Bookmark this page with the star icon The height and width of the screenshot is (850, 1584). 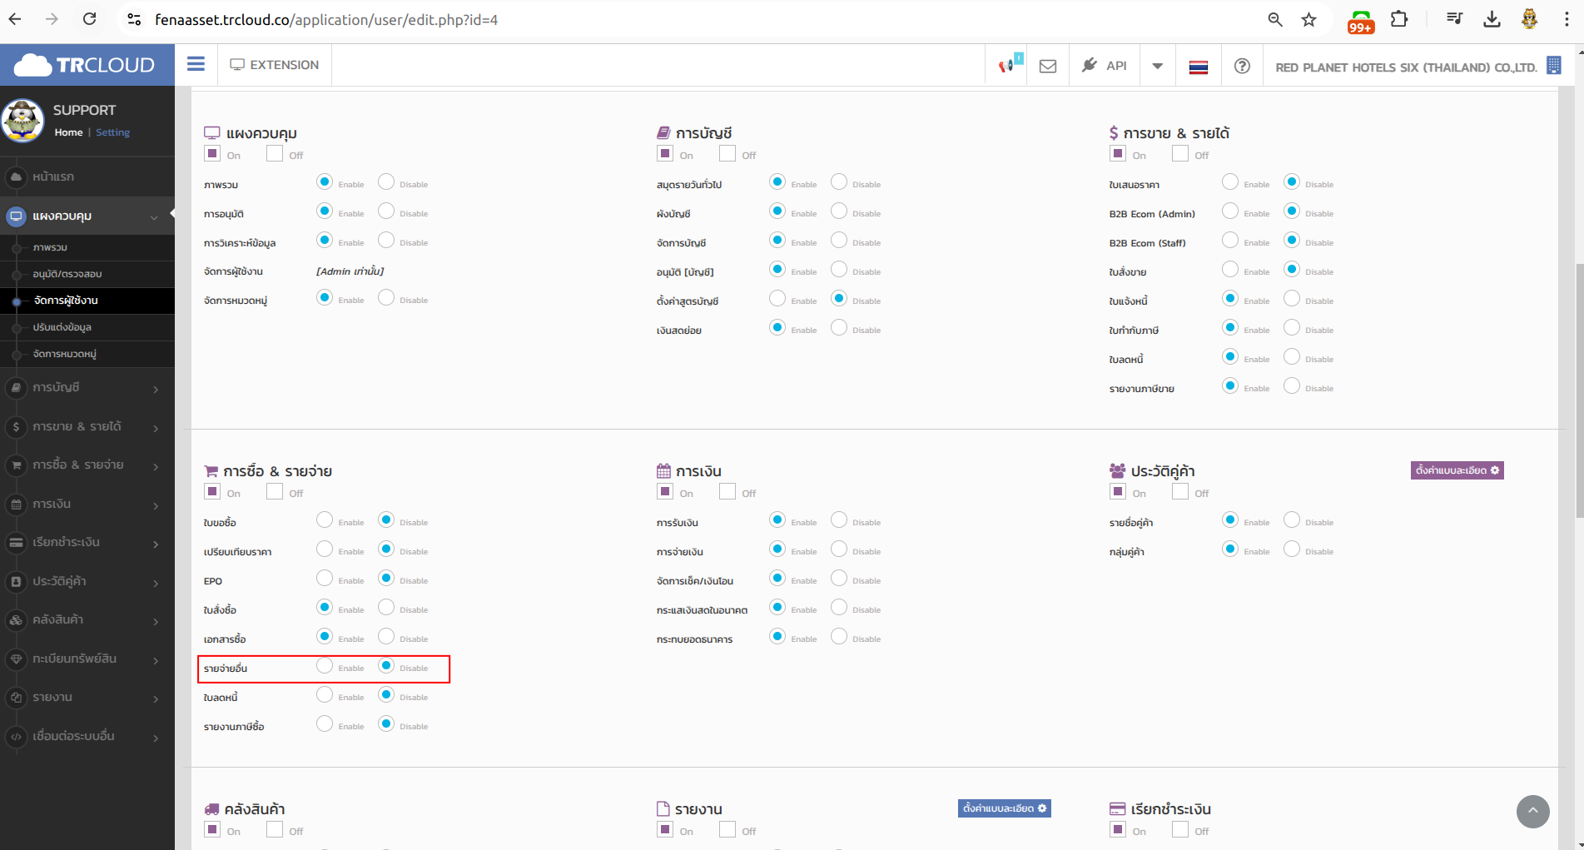(1309, 19)
